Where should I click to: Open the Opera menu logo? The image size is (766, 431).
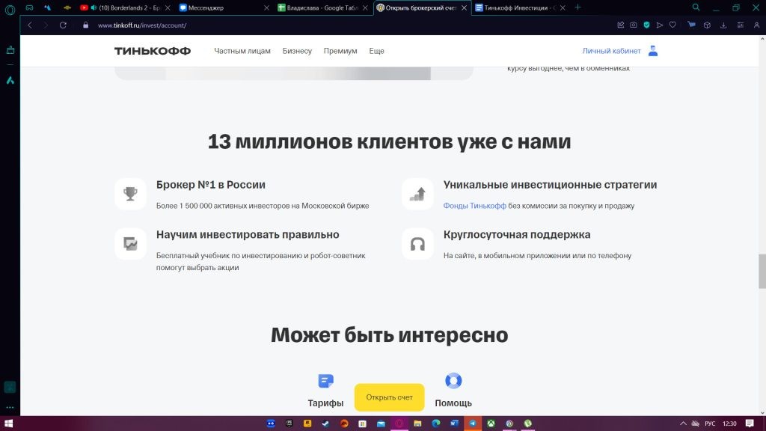[x=10, y=9]
